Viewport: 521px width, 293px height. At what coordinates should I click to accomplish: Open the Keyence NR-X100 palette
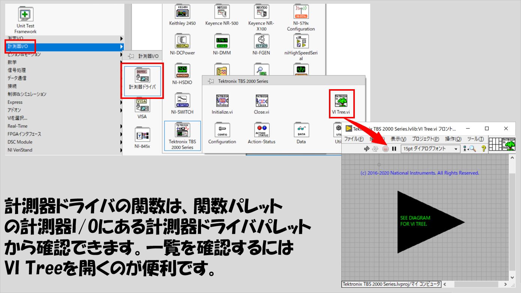(x=261, y=18)
